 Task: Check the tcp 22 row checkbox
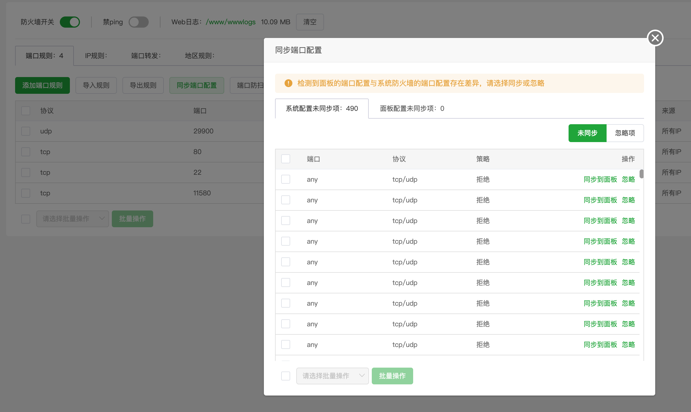click(x=26, y=172)
